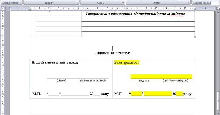Open the Шрифт dialog launcher
Viewport: 220px width, 115px height.
[x=78, y=3]
